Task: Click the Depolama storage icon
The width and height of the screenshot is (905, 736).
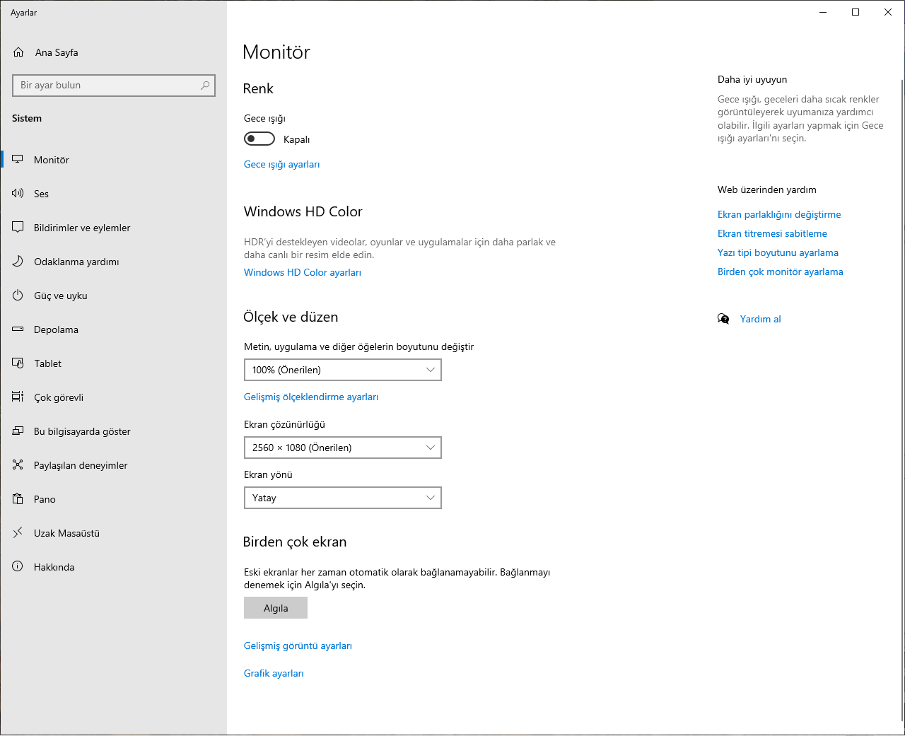Action: [18, 329]
